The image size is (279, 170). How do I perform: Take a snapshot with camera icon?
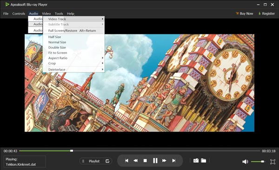pyautogui.click(x=196, y=161)
